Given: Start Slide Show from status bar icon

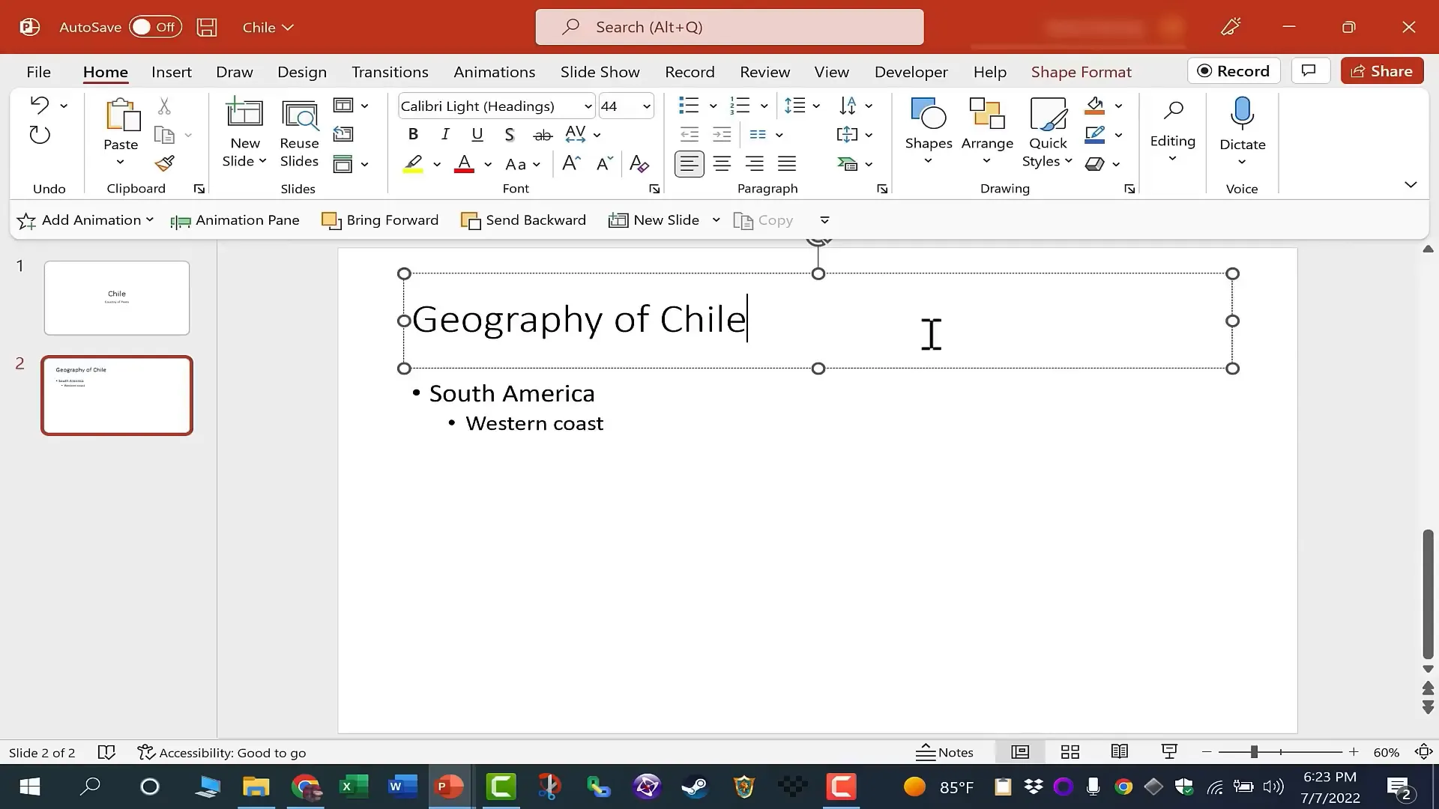Looking at the screenshot, I should [1169, 752].
